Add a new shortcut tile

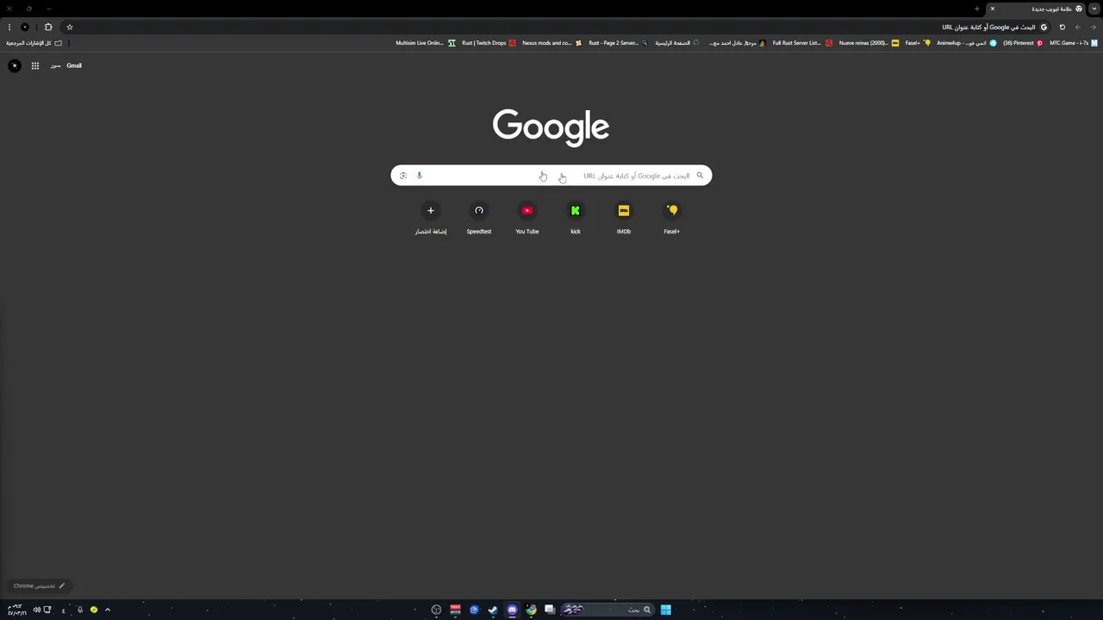[431, 218]
